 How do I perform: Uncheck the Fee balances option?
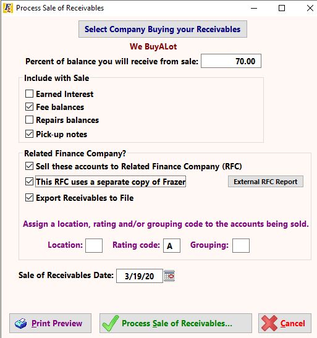[x=29, y=107]
